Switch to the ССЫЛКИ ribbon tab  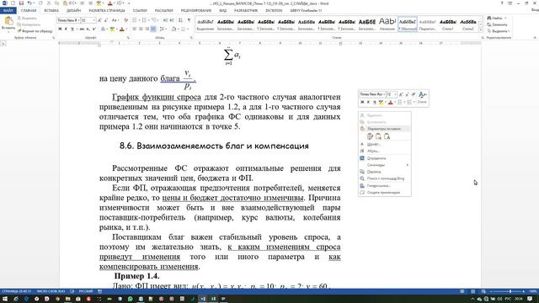[x=140, y=11]
